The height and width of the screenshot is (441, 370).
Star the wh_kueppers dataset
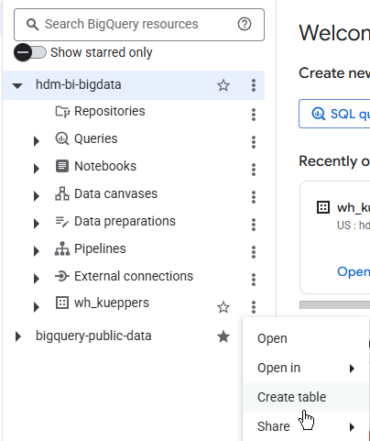click(x=223, y=307)
